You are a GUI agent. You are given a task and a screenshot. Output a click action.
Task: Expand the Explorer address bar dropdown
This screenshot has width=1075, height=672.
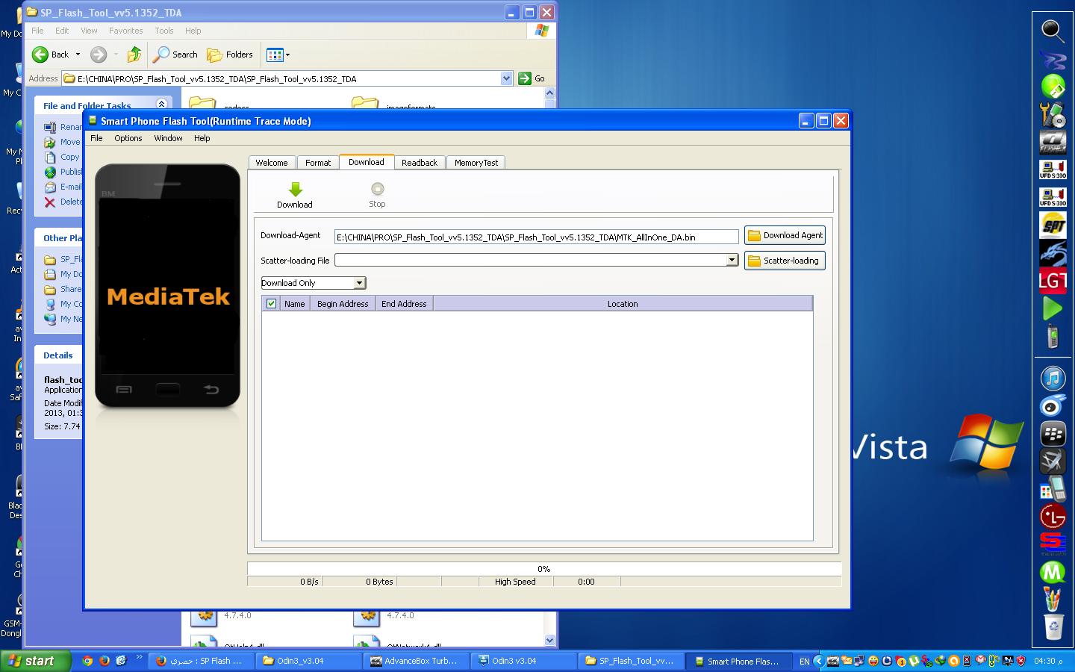tap(506, 78)
